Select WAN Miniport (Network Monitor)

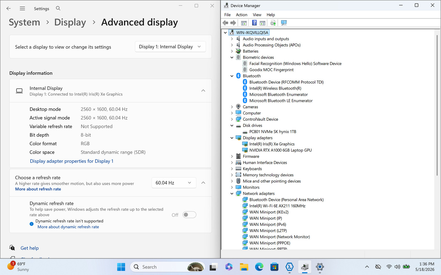tap(279, 237)
